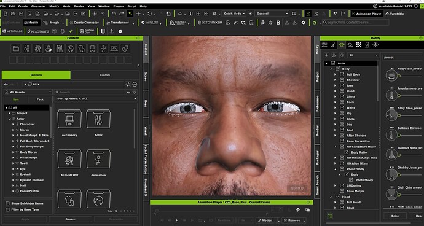The image size is (424, 226).
Task: Uncheck the Full Body morph checkbox
Action: (342, 74)
